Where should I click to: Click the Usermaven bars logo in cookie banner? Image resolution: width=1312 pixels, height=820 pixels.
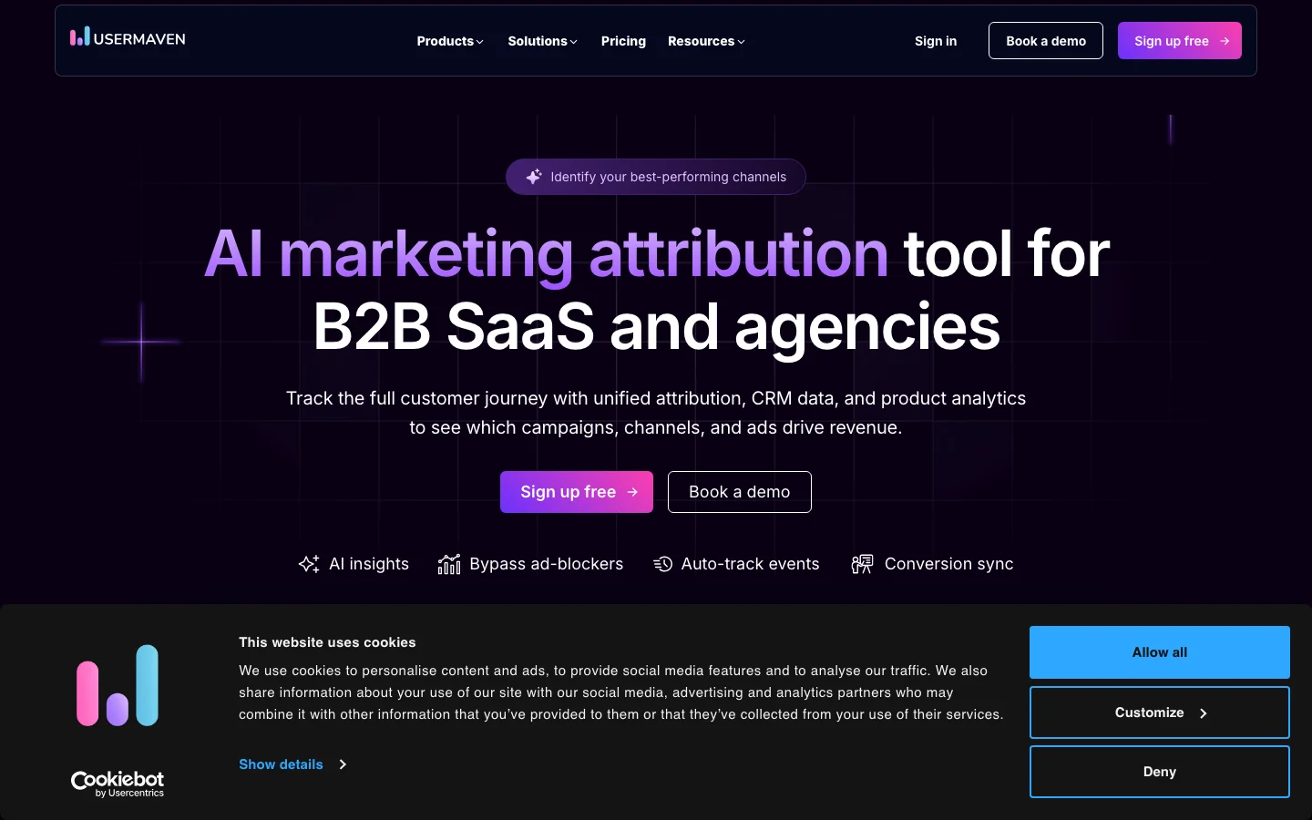click(118, 685)
